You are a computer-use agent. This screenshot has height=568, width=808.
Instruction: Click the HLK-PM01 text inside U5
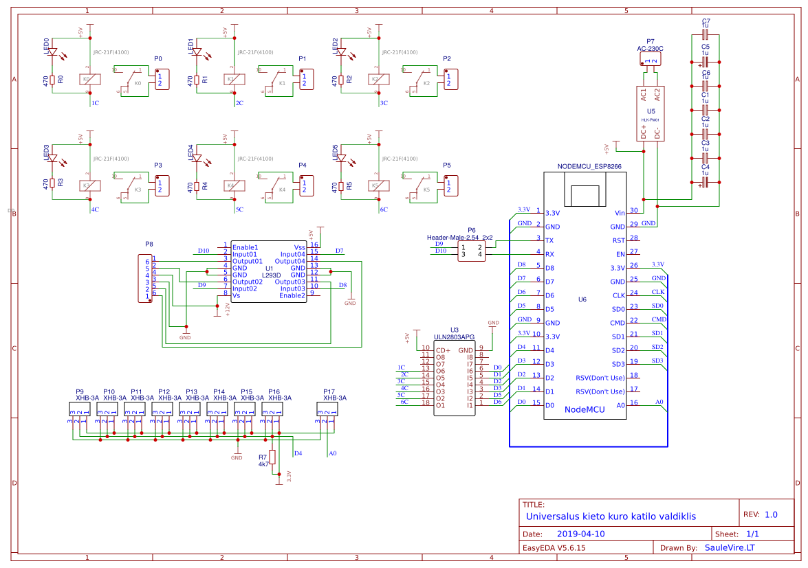pyautogui.click(x=651, y=120)
